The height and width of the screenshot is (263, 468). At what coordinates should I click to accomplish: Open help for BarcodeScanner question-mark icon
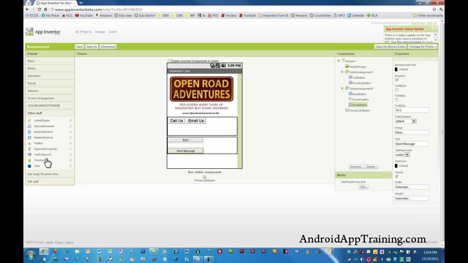[71, 126]
